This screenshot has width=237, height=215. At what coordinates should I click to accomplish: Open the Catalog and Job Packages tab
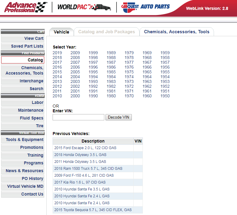point(107,32)
